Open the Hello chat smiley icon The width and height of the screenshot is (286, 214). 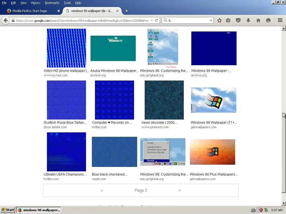(268, 20)
